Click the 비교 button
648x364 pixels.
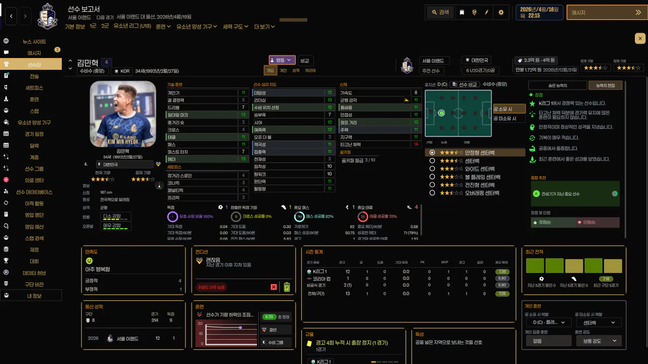(305, 60)
